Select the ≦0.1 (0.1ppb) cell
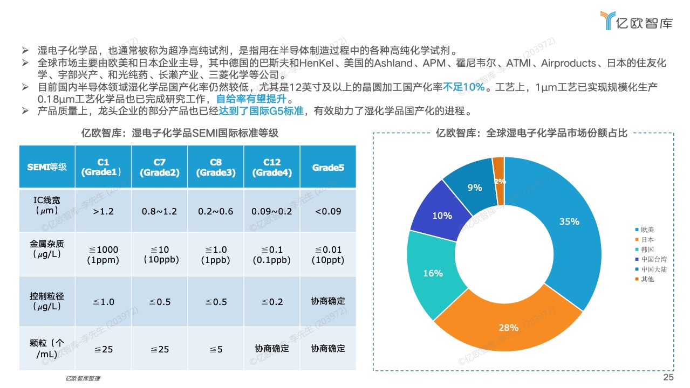 pyautogui.click(x=272, y=254)
